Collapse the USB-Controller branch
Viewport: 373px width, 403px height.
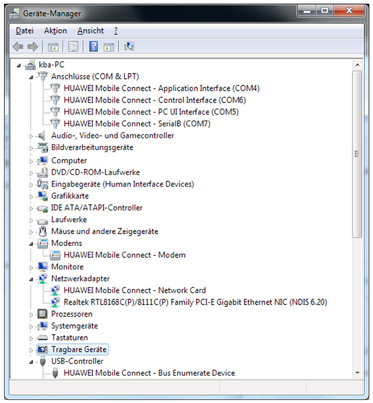31,362
